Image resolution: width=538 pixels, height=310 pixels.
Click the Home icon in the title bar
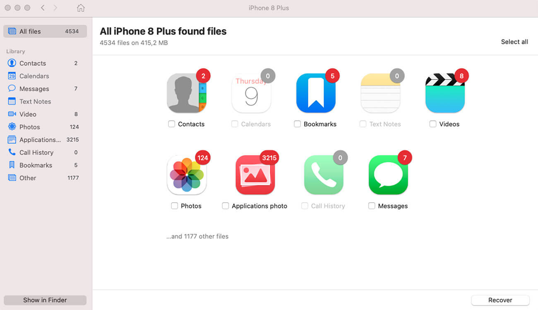point(81,8)
